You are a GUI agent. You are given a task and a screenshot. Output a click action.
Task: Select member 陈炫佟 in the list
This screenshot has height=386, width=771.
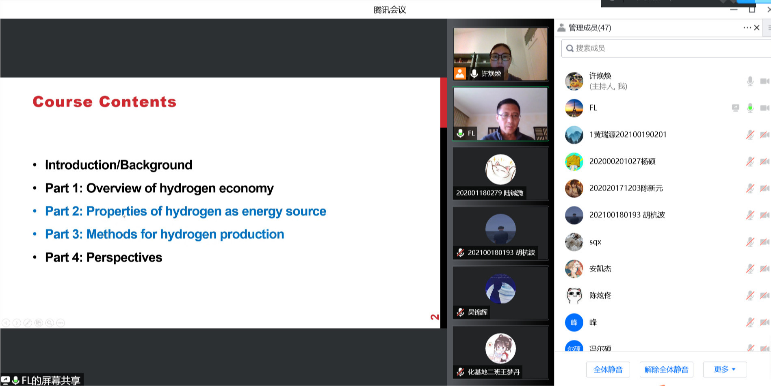[600, 295]
